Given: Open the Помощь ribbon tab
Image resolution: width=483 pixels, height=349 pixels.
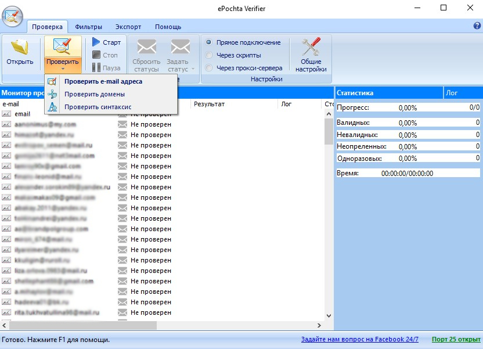Looking at the screenshot, I should click(x=168, y=27).
